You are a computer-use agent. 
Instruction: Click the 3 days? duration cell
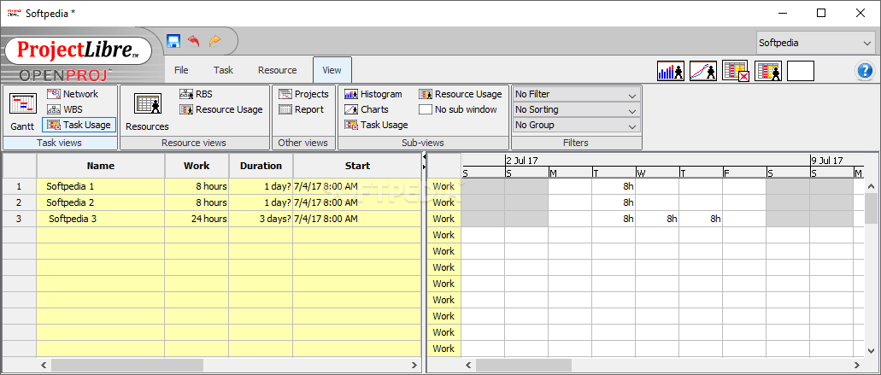tap(261, 219)
